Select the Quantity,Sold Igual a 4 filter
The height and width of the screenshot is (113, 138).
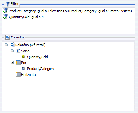click(x=26, y=17)
